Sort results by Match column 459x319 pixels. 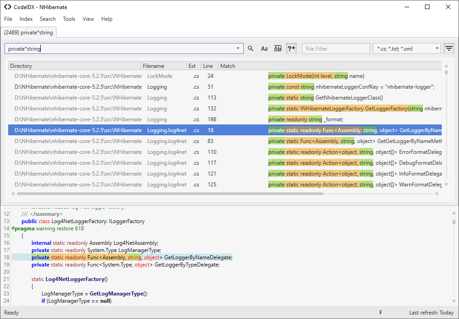tap(330, 66)
